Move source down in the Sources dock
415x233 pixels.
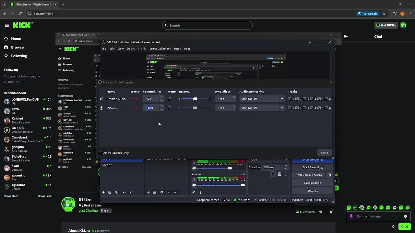coord(175,192)
